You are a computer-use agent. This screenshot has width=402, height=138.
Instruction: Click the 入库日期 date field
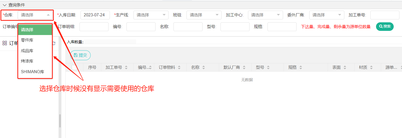(x=95, y=15)
